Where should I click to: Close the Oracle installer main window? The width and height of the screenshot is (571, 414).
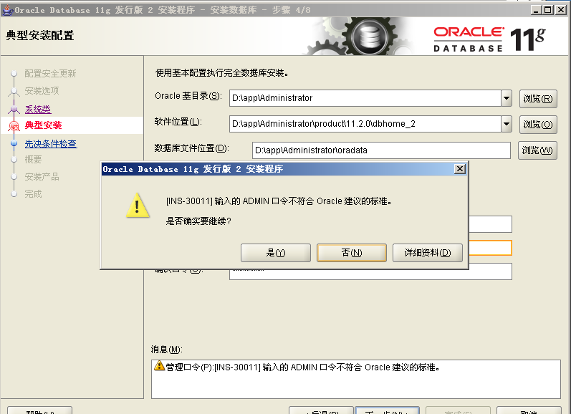pyautogui.click(x=561, y=10)
